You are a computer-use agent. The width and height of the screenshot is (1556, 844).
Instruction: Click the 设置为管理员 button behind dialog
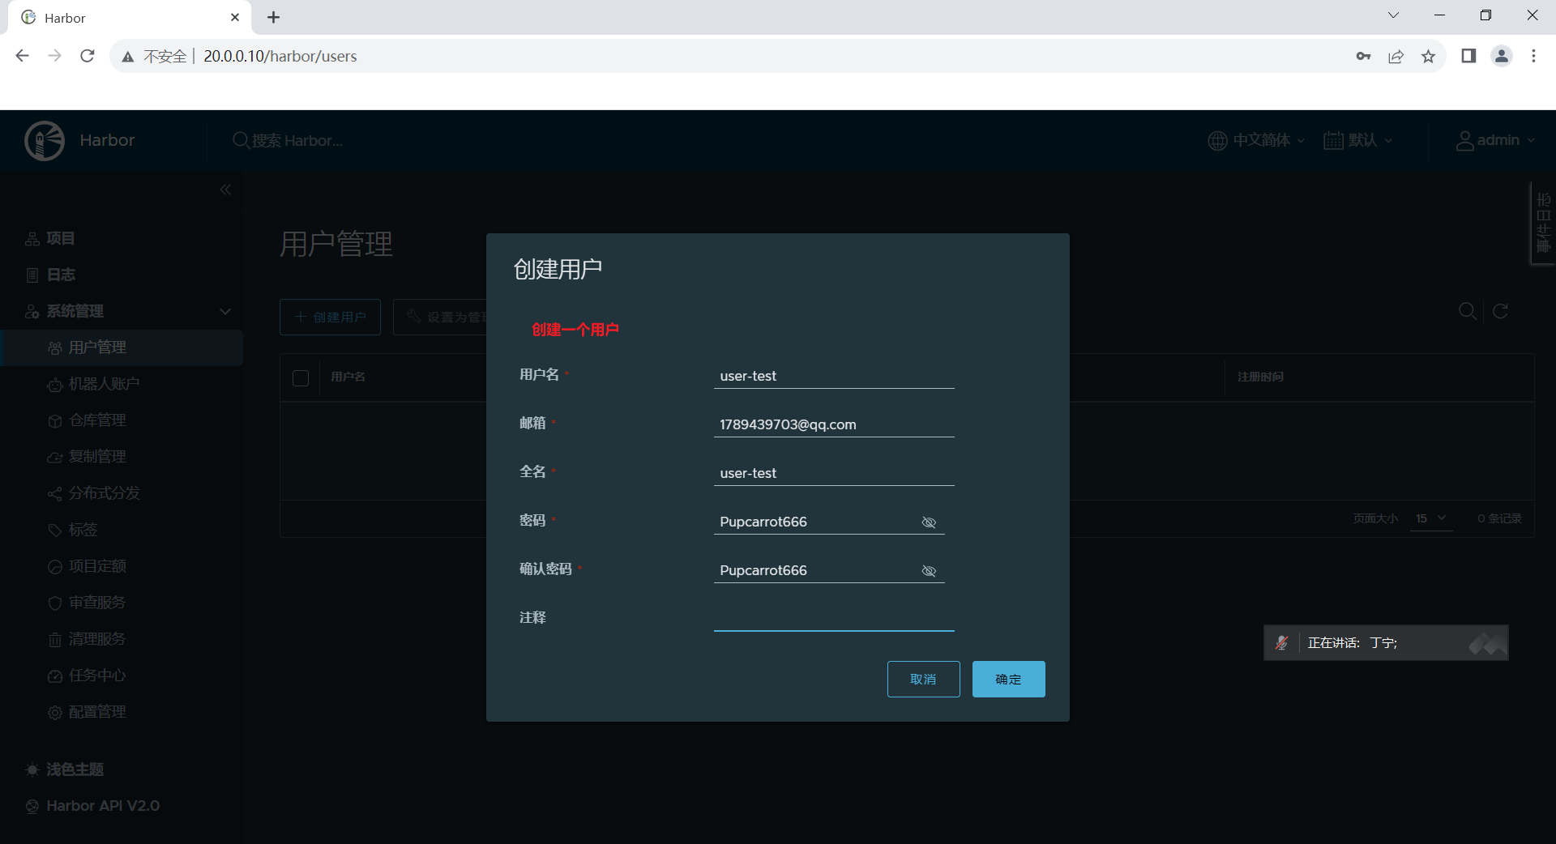pyautogui.click(x=440, y=317)
